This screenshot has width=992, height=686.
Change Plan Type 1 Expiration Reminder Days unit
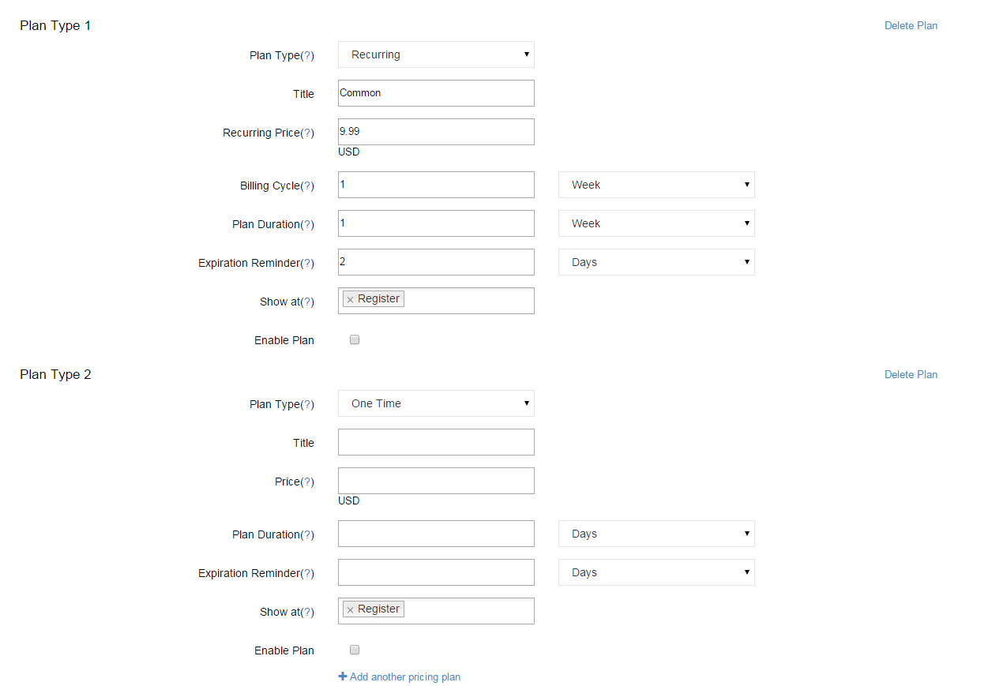pyautogui.click(x=656, y=262)
